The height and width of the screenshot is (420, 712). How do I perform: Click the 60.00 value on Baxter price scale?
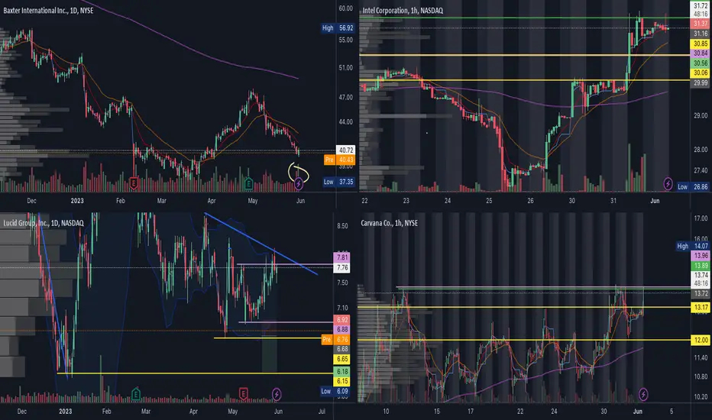345,8
